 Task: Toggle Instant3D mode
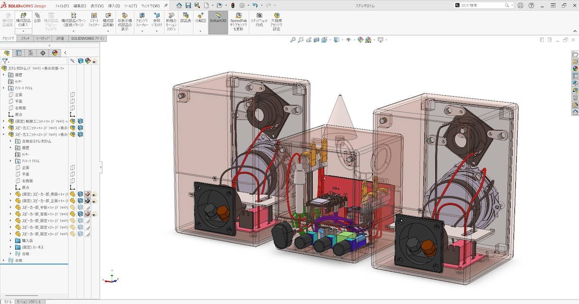pyautogui.click(x=218, y=22)
